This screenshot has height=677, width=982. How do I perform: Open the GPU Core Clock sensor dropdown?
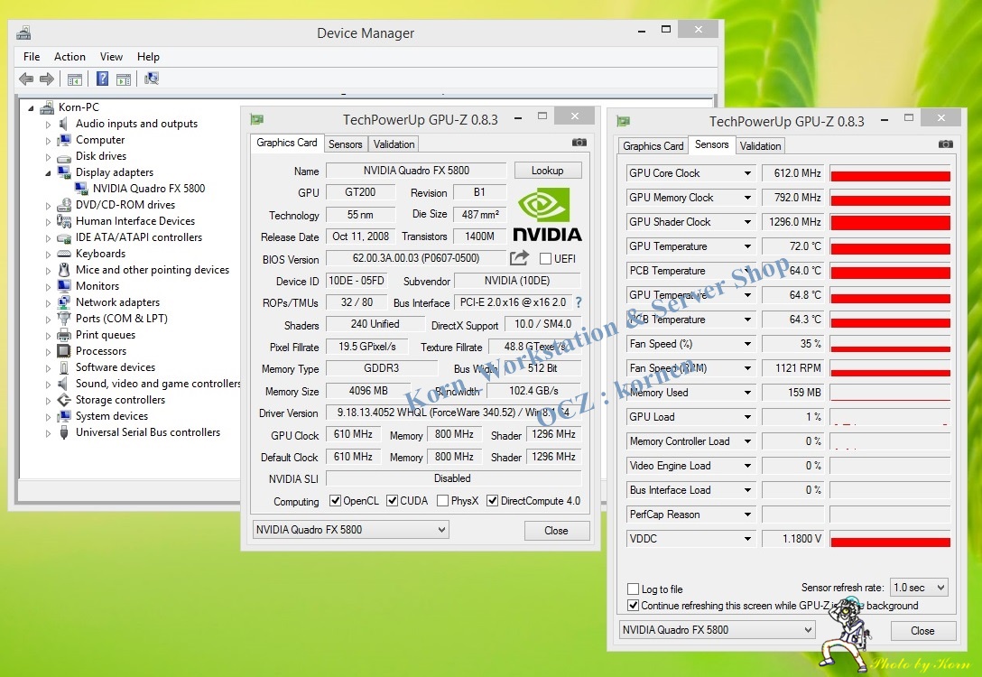pos(747,173)
